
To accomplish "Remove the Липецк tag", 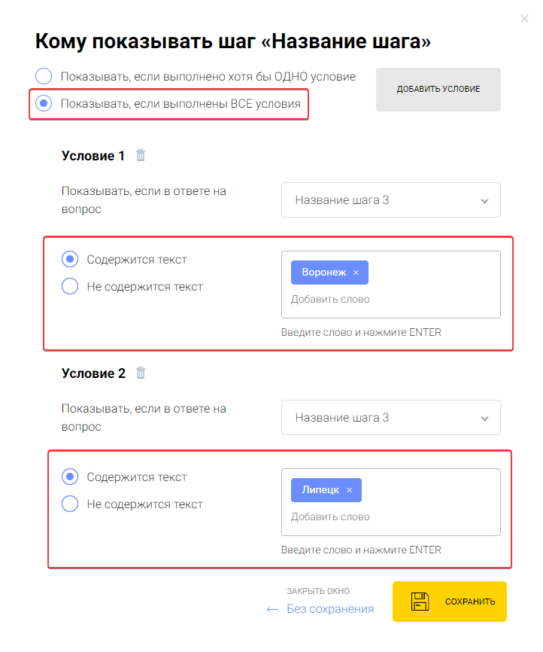I will (x=349, y=490).
